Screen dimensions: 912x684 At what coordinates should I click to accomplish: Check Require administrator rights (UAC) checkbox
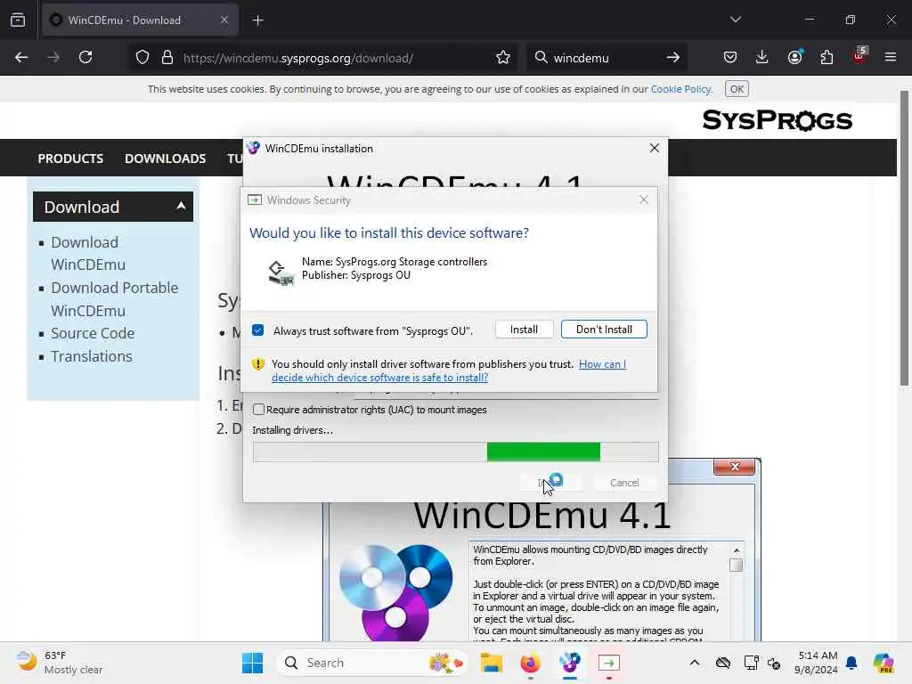[259, 410]
